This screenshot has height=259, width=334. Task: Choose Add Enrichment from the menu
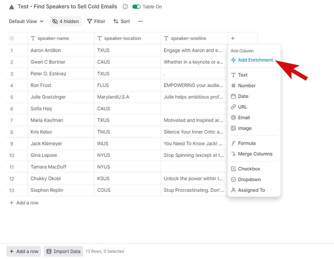[252, 60]
